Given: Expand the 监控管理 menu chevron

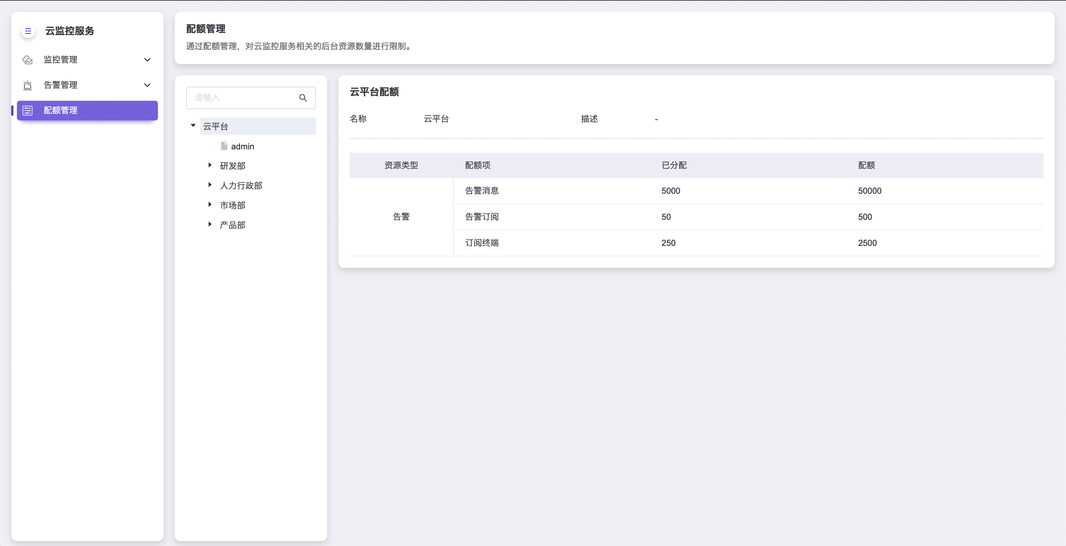Looking at the screenshot, I should pyautogui.click(x=147, y=60).
